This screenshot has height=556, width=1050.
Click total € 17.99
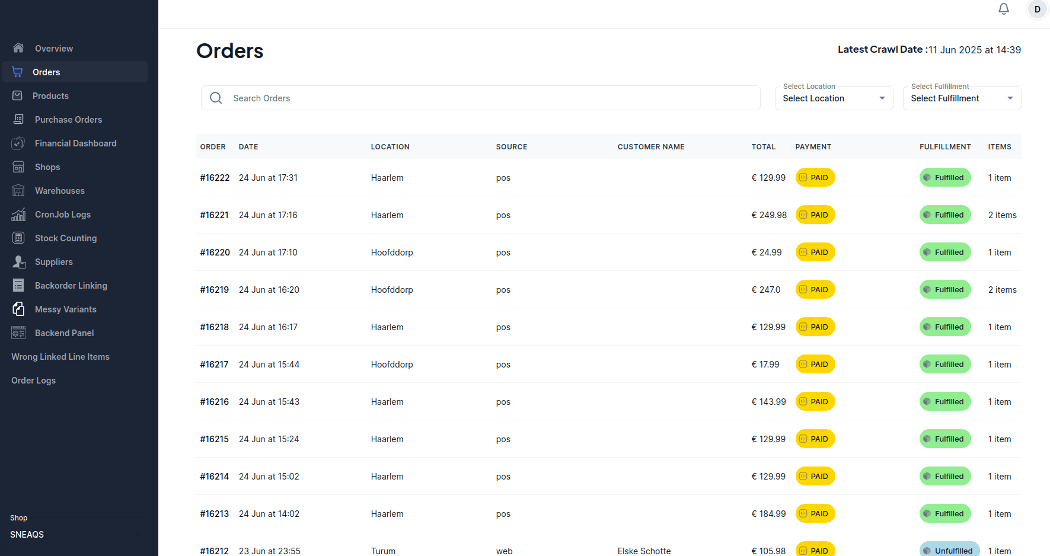click(x=765, y=365)
